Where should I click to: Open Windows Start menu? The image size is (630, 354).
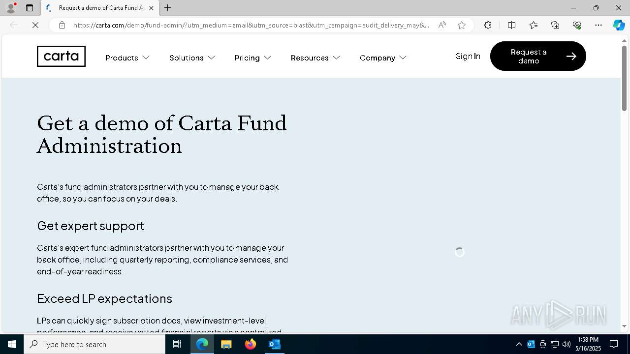pyautogui.click(x=12, y=344)
